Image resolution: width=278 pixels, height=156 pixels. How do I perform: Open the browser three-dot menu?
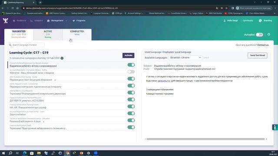point(275,8)
